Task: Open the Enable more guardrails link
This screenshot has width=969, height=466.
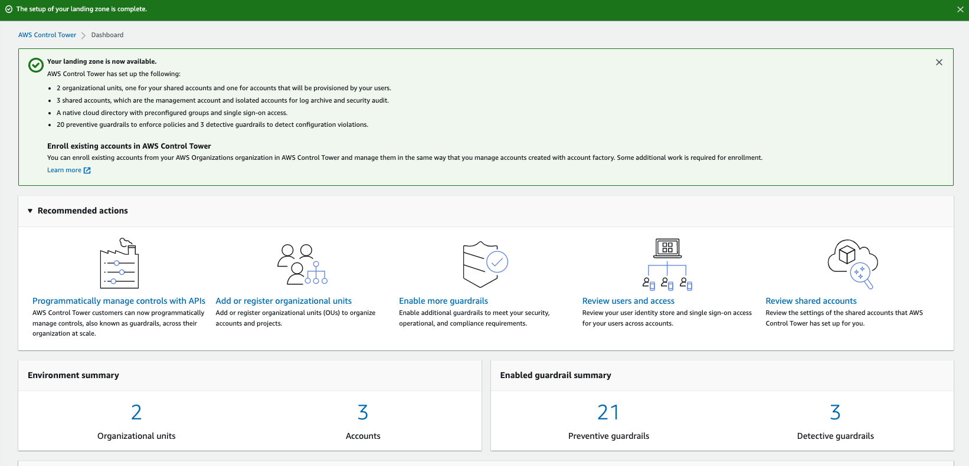Action: pos(444,301)
